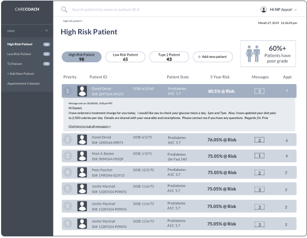
Task: Select + Add New Patient in sidebar
Action: [x=21, y=74]
